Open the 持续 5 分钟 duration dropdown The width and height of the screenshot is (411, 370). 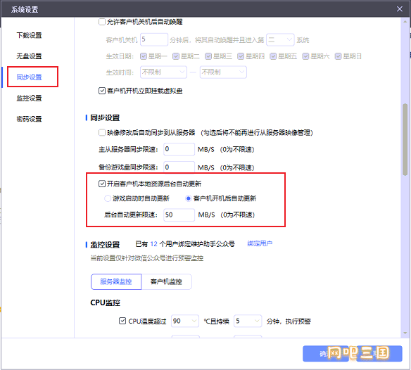tap(248, 321)
